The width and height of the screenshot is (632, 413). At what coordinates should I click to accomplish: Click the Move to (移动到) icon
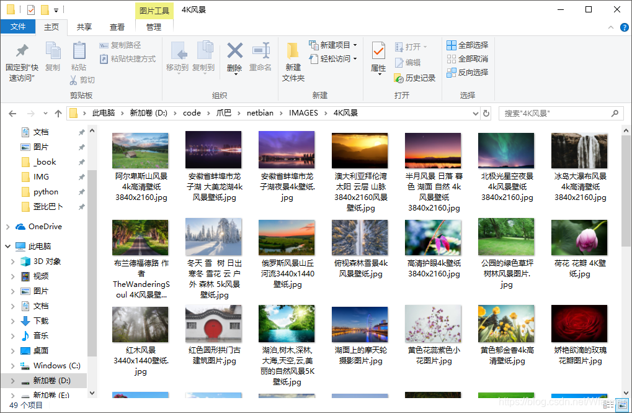pyautogui.click(x=178, y=52)
